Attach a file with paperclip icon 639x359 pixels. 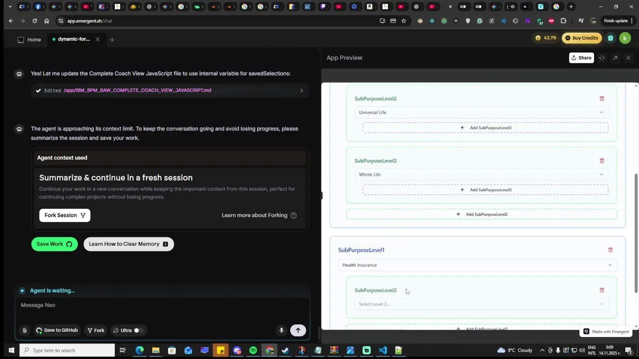click(x=24, y=330)
